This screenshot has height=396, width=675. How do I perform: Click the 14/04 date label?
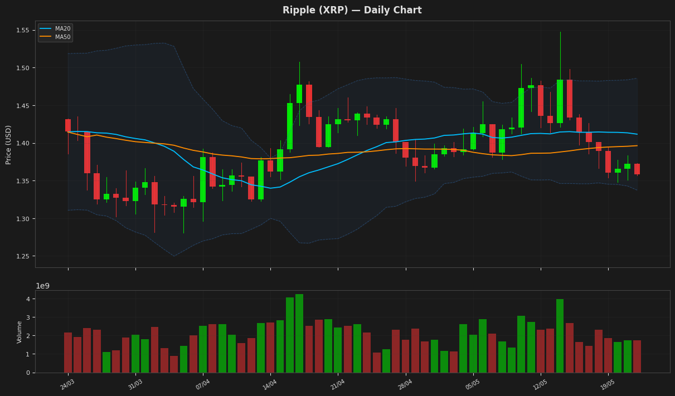click(x=270, y=384)
